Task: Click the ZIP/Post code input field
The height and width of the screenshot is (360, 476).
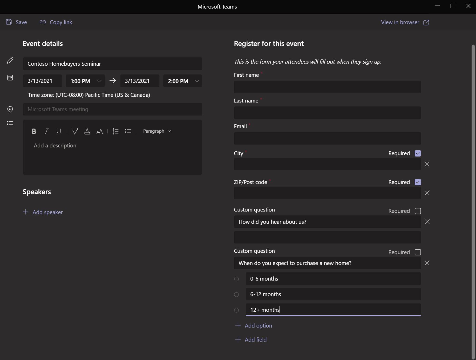Action: tap(327, 193)
